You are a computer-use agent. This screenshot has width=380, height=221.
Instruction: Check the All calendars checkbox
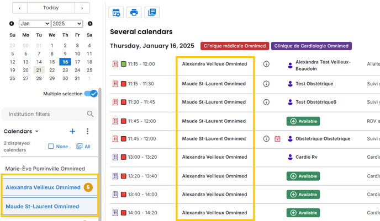pos(79,146)
